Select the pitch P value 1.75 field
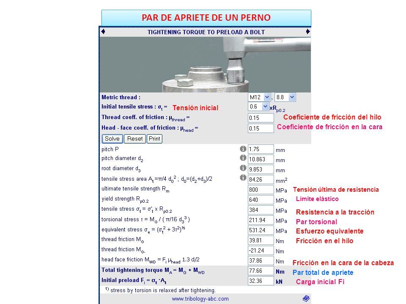 coord(261,149)
